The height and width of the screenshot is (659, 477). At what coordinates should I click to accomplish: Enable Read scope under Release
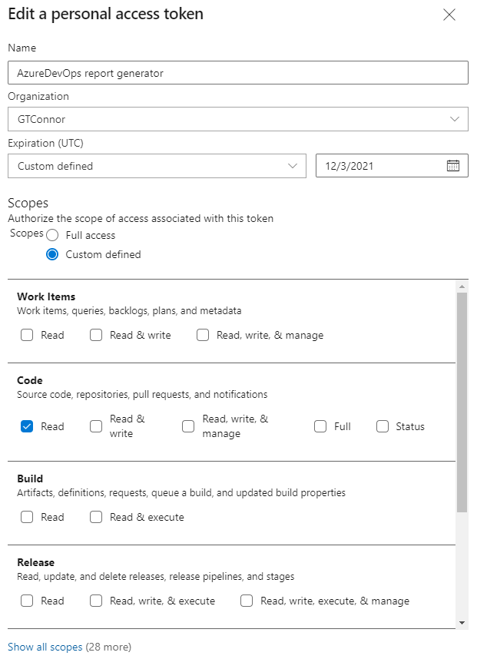click(x=27, y=601)
